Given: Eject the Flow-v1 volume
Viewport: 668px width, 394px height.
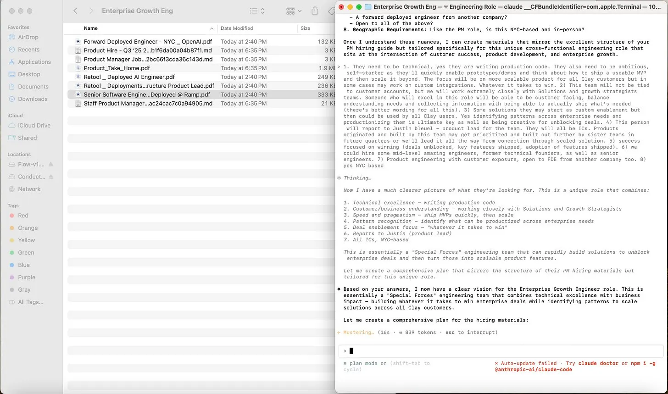Looking at the screenshot, I should click(51, 164).
